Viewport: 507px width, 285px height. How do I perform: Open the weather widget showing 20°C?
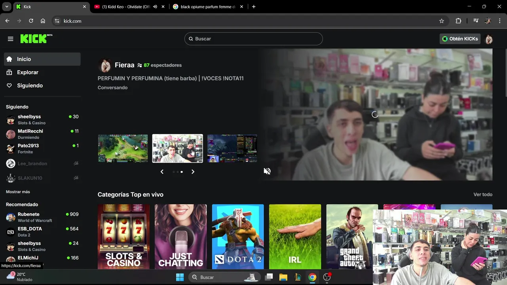click(x=20, y=277)
